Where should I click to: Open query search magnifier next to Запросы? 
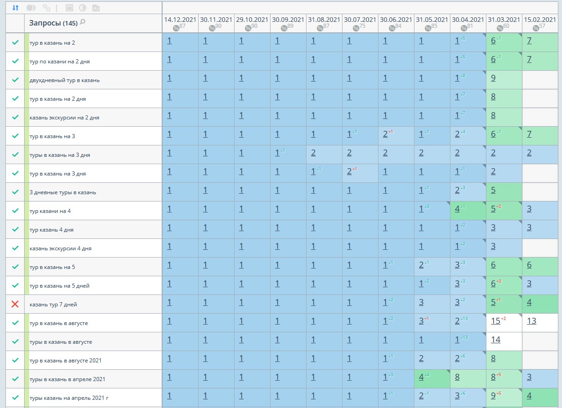(82, 22)
